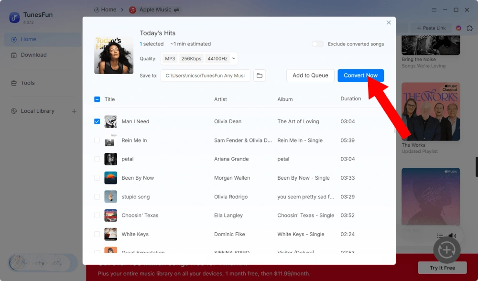Click artist name Morgan Wallen
Viewport: 478px width, 281px height.
point(232,178)
